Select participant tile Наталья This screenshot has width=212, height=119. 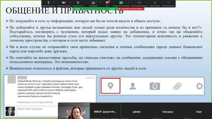coord(168,111)
